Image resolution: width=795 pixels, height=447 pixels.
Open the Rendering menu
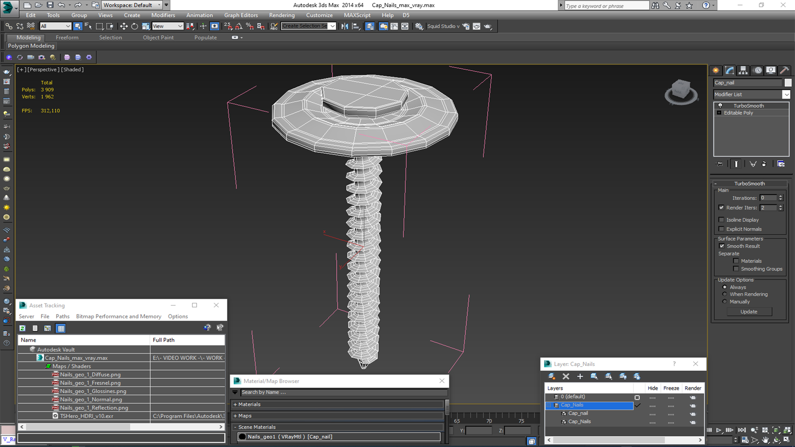click(x=282, y=15)
